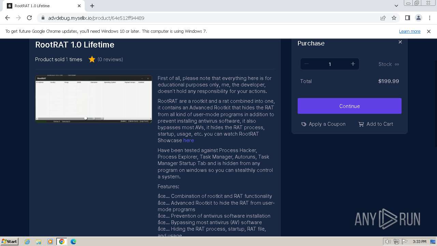The image size is (437, 246).
Task: Open tab search dropdown arrow
Action: point(396,6)
